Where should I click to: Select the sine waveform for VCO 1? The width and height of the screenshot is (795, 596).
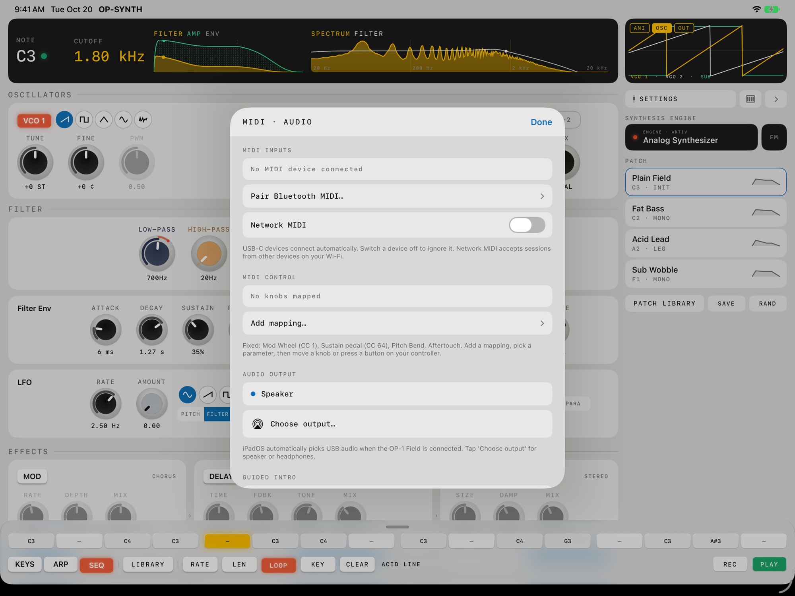click(123, 120)
